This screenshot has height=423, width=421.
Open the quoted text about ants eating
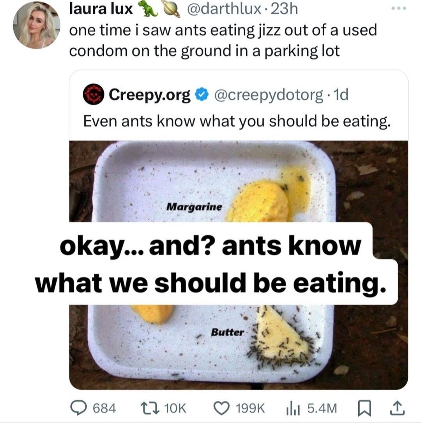tap(237, 121)
